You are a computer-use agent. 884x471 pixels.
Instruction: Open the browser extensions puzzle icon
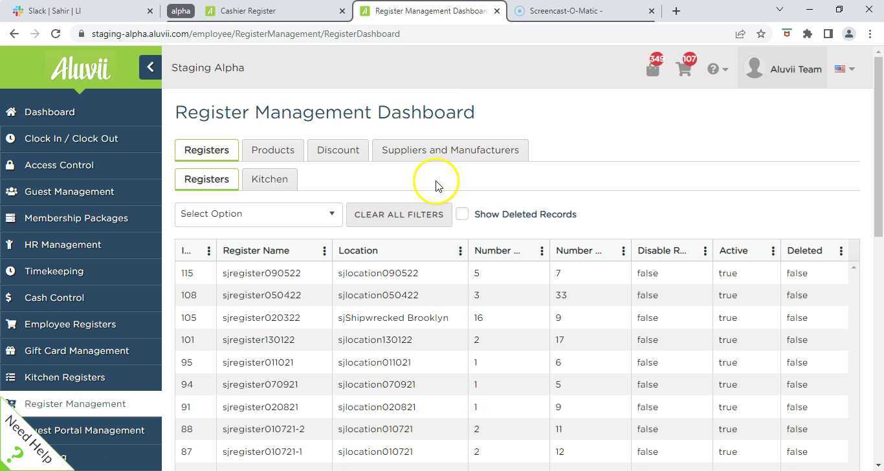(x=807, y=34)
